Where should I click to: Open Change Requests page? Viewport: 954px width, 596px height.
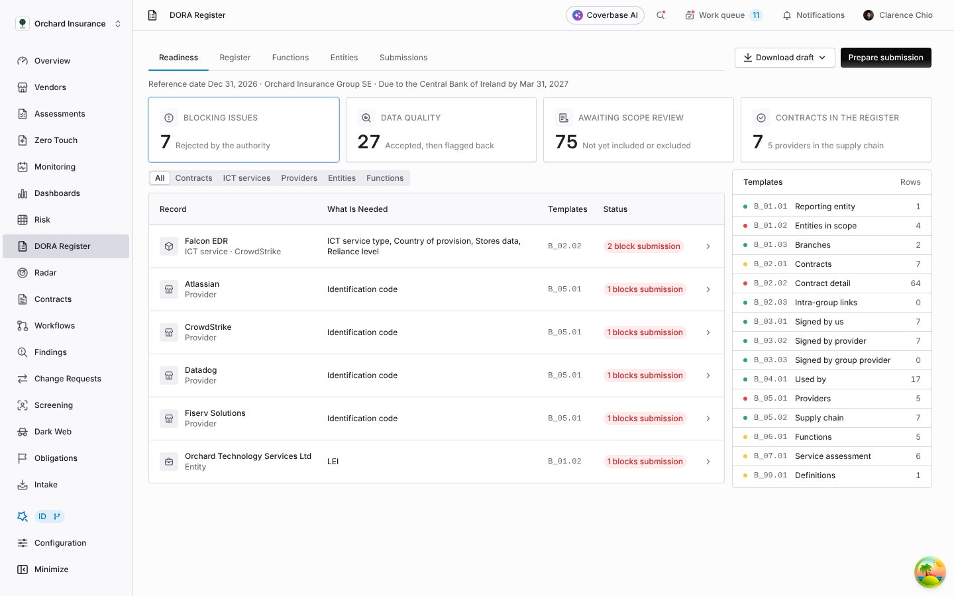66,379
